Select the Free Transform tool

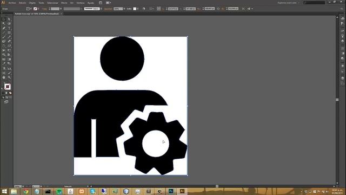(x=9, y=50)
